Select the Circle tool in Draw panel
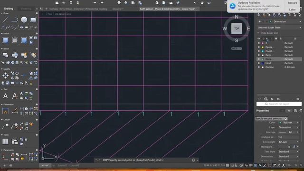 pyautogui.click(x=24, y=19)
